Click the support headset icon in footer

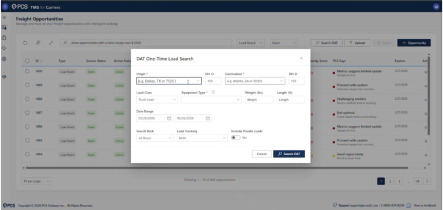tap(335, 205)
